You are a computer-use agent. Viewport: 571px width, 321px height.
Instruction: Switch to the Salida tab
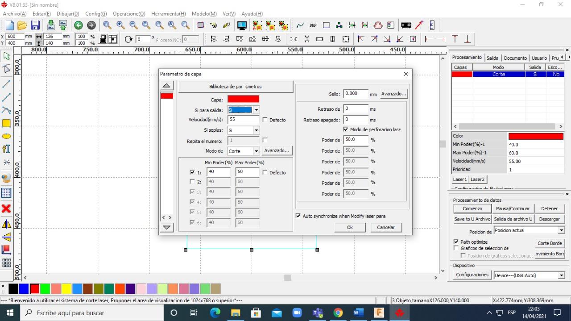tap(492, 58)
